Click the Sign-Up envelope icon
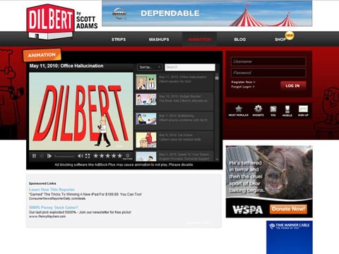Screen dimensions: 339x254 [303, 111]
